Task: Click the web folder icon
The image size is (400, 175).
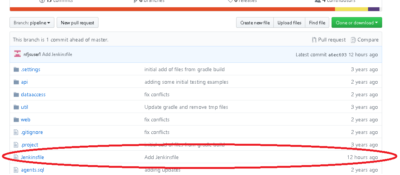Action: (x=16, y=119)
